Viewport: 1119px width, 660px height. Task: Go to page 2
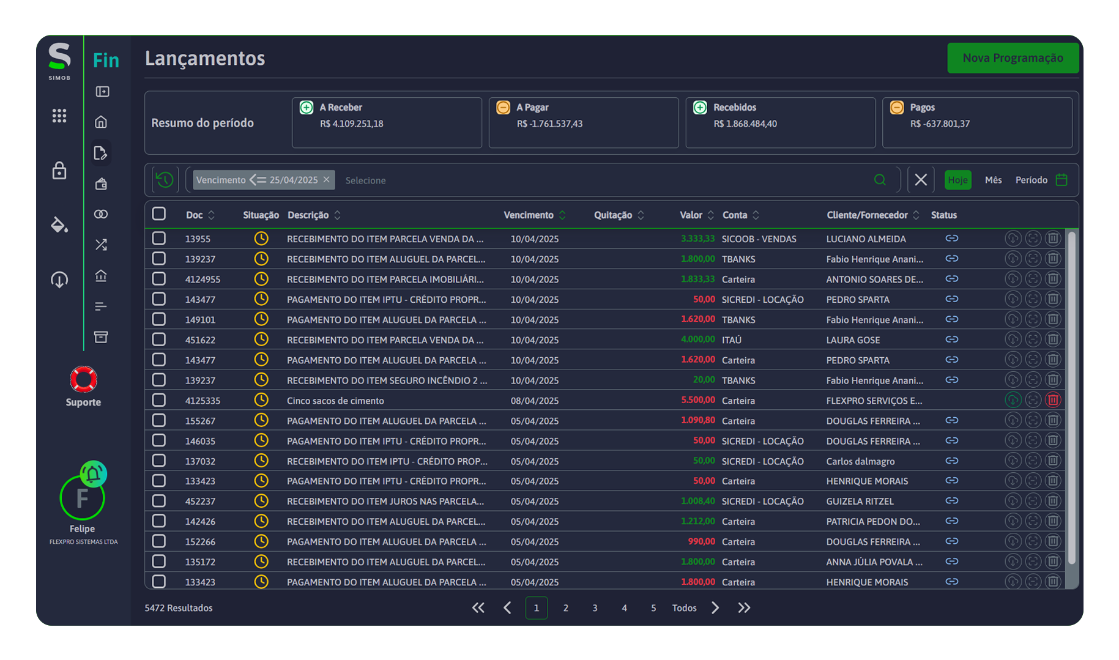pyautogui.click(x=566, y=608)
